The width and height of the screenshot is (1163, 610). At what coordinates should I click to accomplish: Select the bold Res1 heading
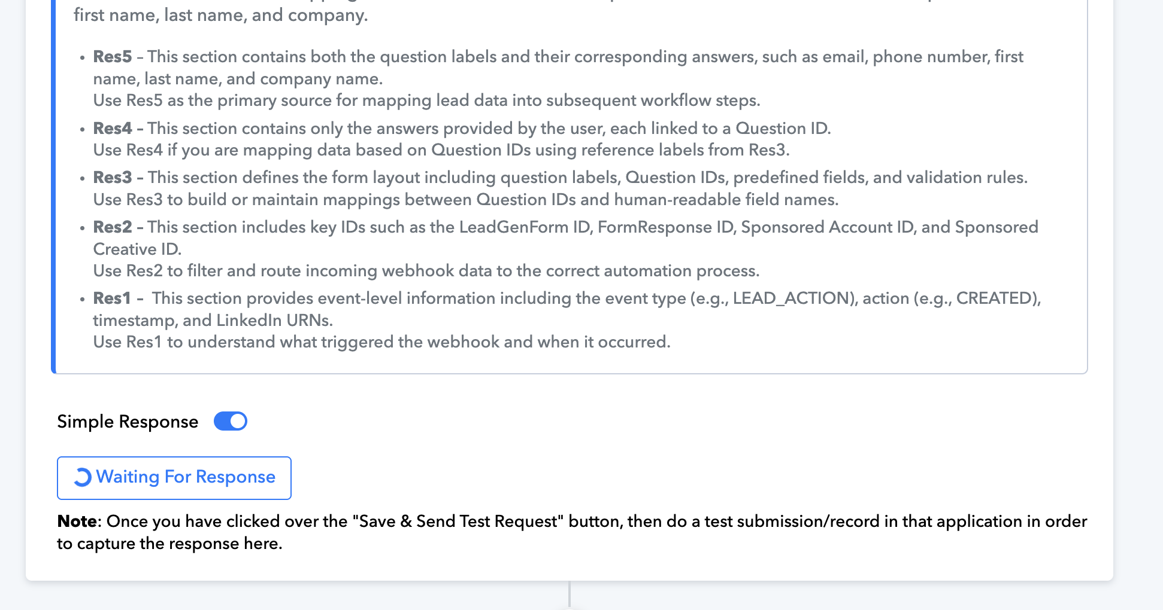click(111, 298)
